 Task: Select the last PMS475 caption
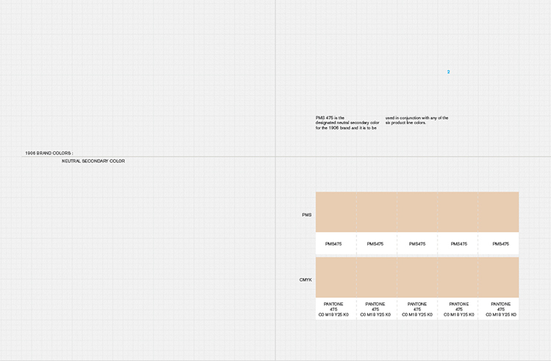[x=500, y=243]
